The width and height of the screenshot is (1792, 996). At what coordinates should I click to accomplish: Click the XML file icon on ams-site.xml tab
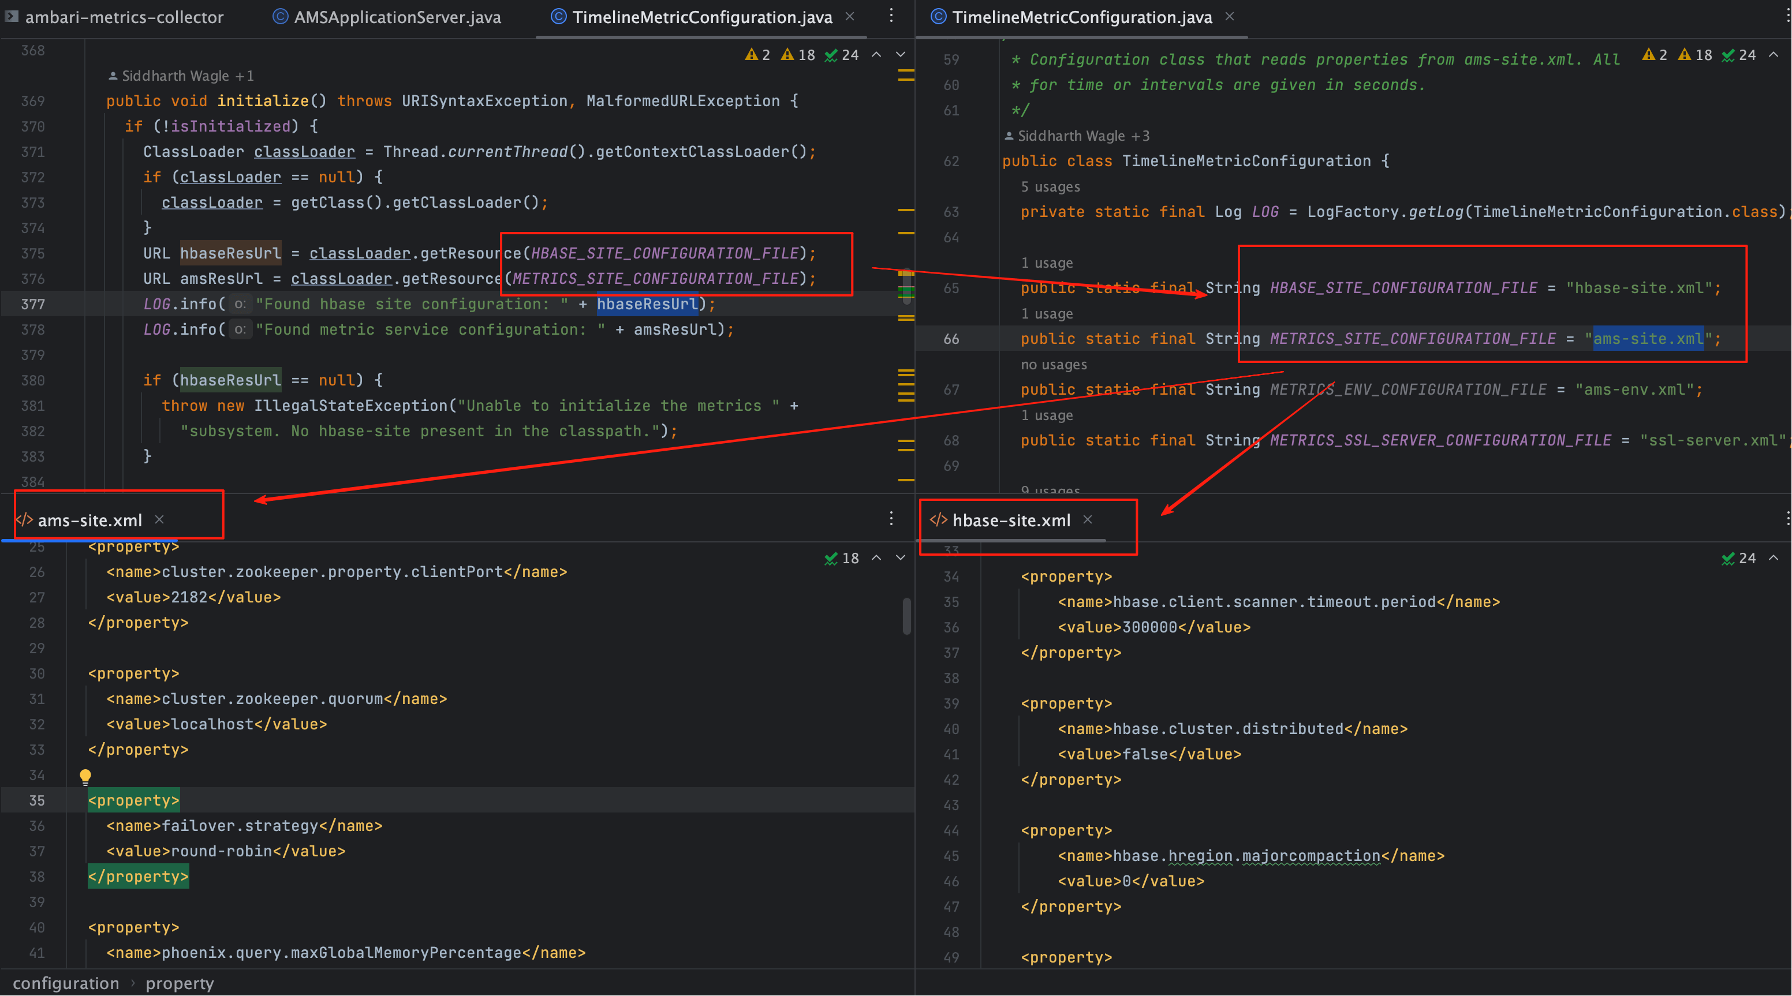24,521
